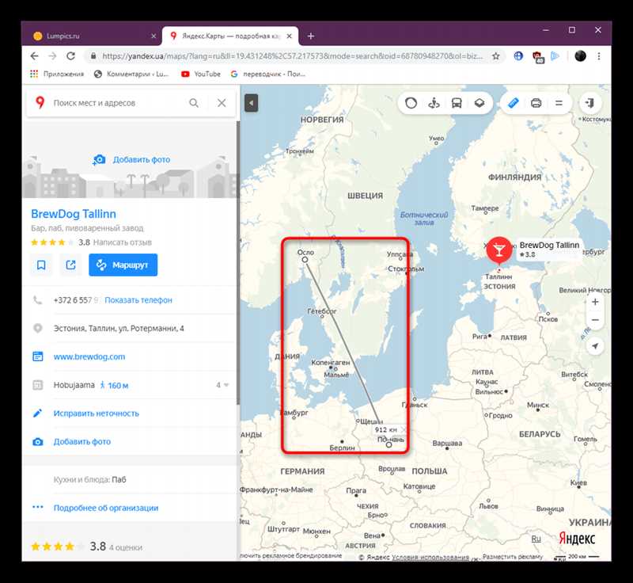Go back in browser
The image size is (633, 583).
point(34,56)
